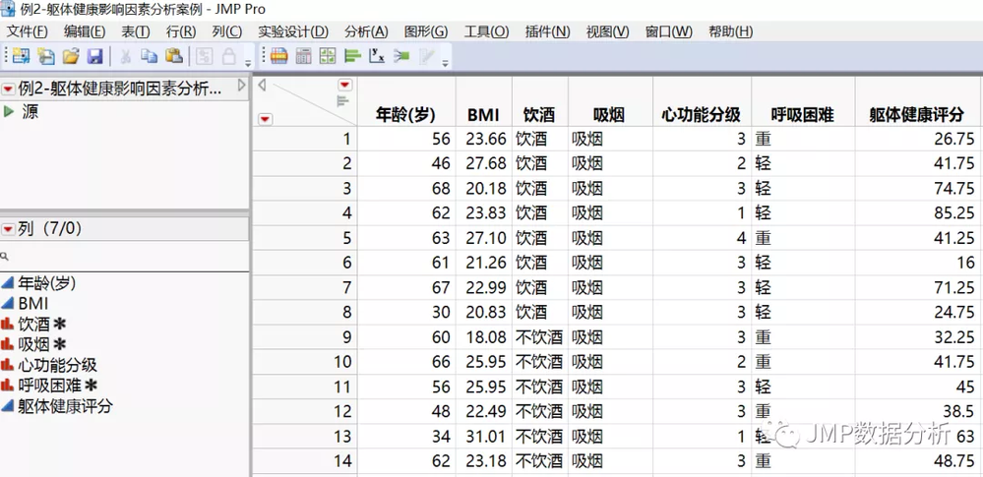Click the search magnifier in columns panel
This screenshot has height=477, width=983.
click(4, 257)
